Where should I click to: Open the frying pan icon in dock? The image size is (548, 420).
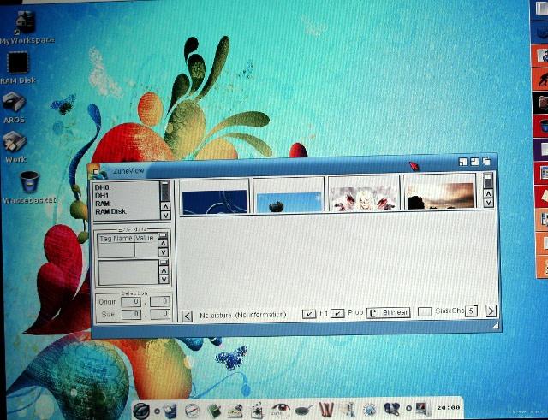(x=303, y=410)
